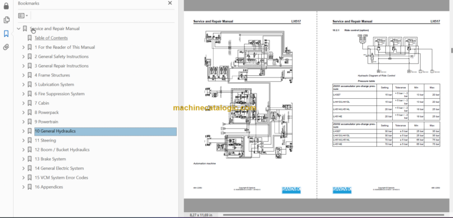The width and height of the screenshot is (453, 218).
Task: Expand 8 Powerpack bookmark
Action: pyautogui.click(x=24, y=112)
